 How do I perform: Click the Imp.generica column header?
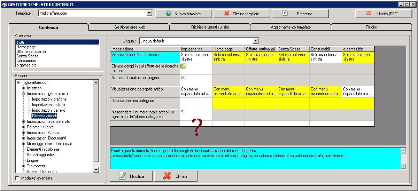(196, 49)
